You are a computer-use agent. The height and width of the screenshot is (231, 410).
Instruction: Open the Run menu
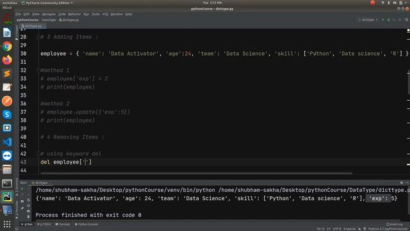click(x=86, y=14)
